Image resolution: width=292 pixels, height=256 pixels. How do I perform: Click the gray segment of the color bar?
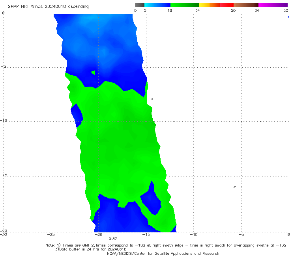[140, 5]
